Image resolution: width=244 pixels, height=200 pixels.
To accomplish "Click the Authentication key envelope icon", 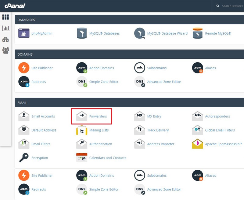I will click(x=82, y=144).
